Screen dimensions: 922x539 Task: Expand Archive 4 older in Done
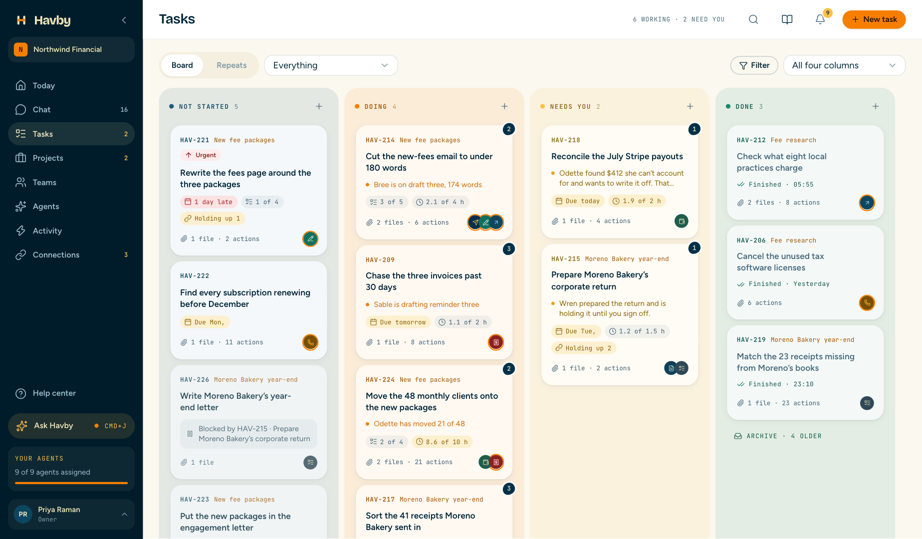pos(778,436)
